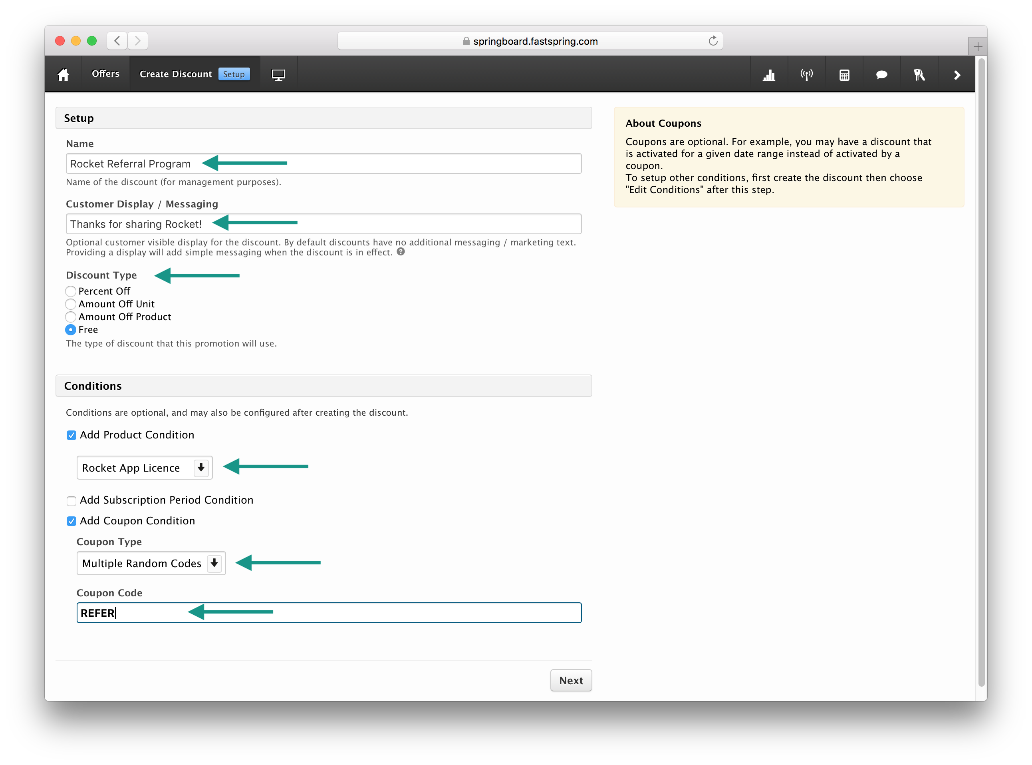Click the Coupon Code input field

point(329,613)
